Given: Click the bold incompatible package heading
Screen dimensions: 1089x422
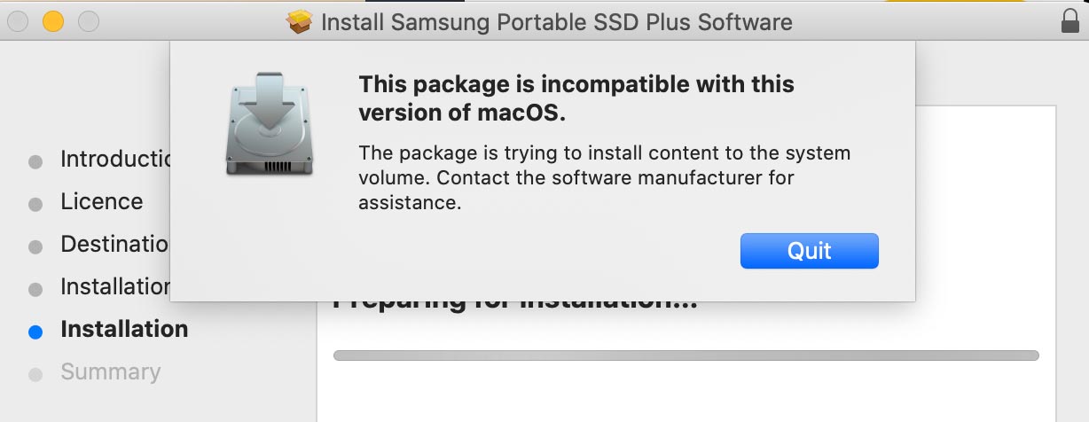Looking at the screenshot, I should (576, 98).
